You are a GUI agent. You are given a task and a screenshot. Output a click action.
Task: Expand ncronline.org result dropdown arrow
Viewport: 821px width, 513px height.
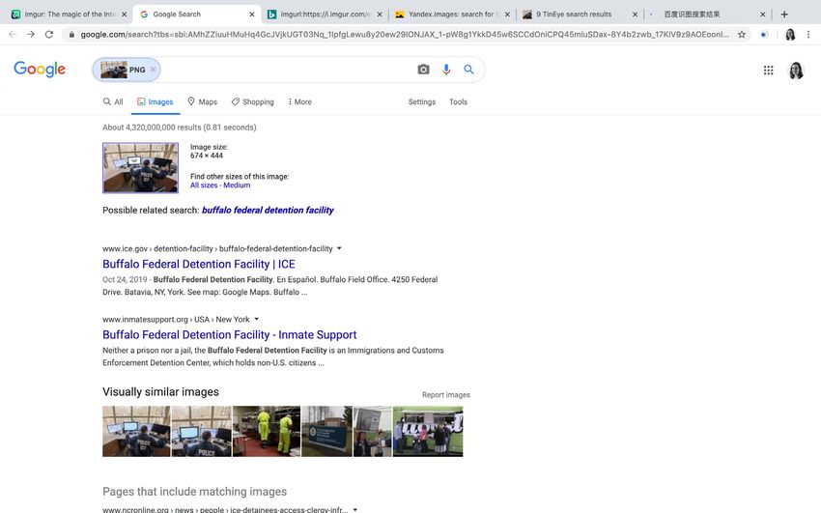click(x=355, y=509)
